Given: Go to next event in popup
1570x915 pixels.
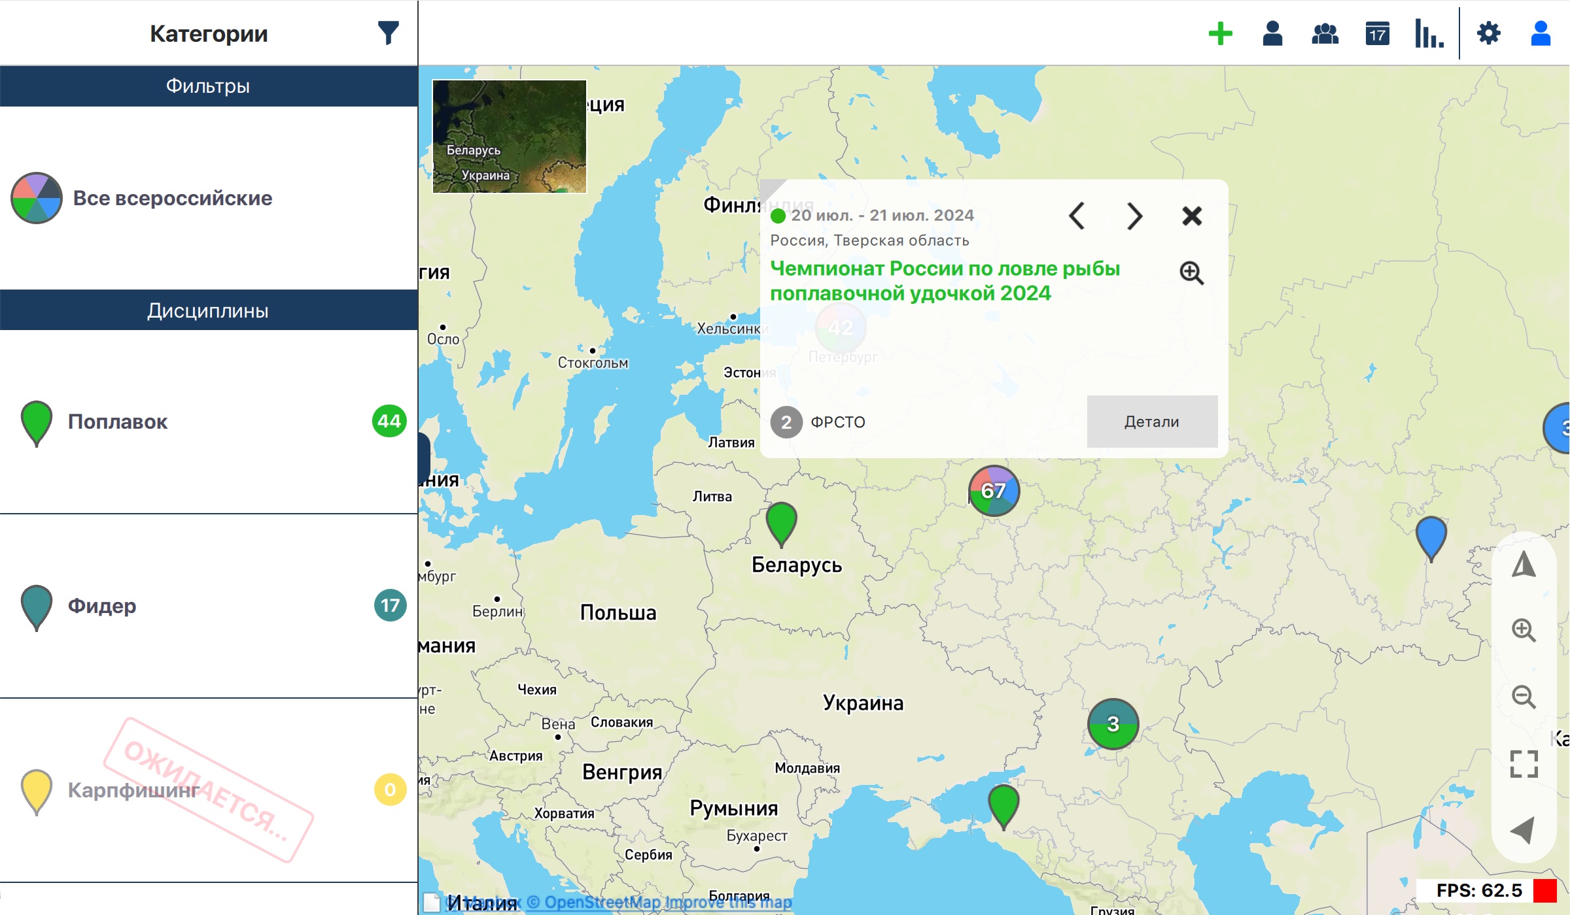Looking at the screenshot, I should point(1135,216).
